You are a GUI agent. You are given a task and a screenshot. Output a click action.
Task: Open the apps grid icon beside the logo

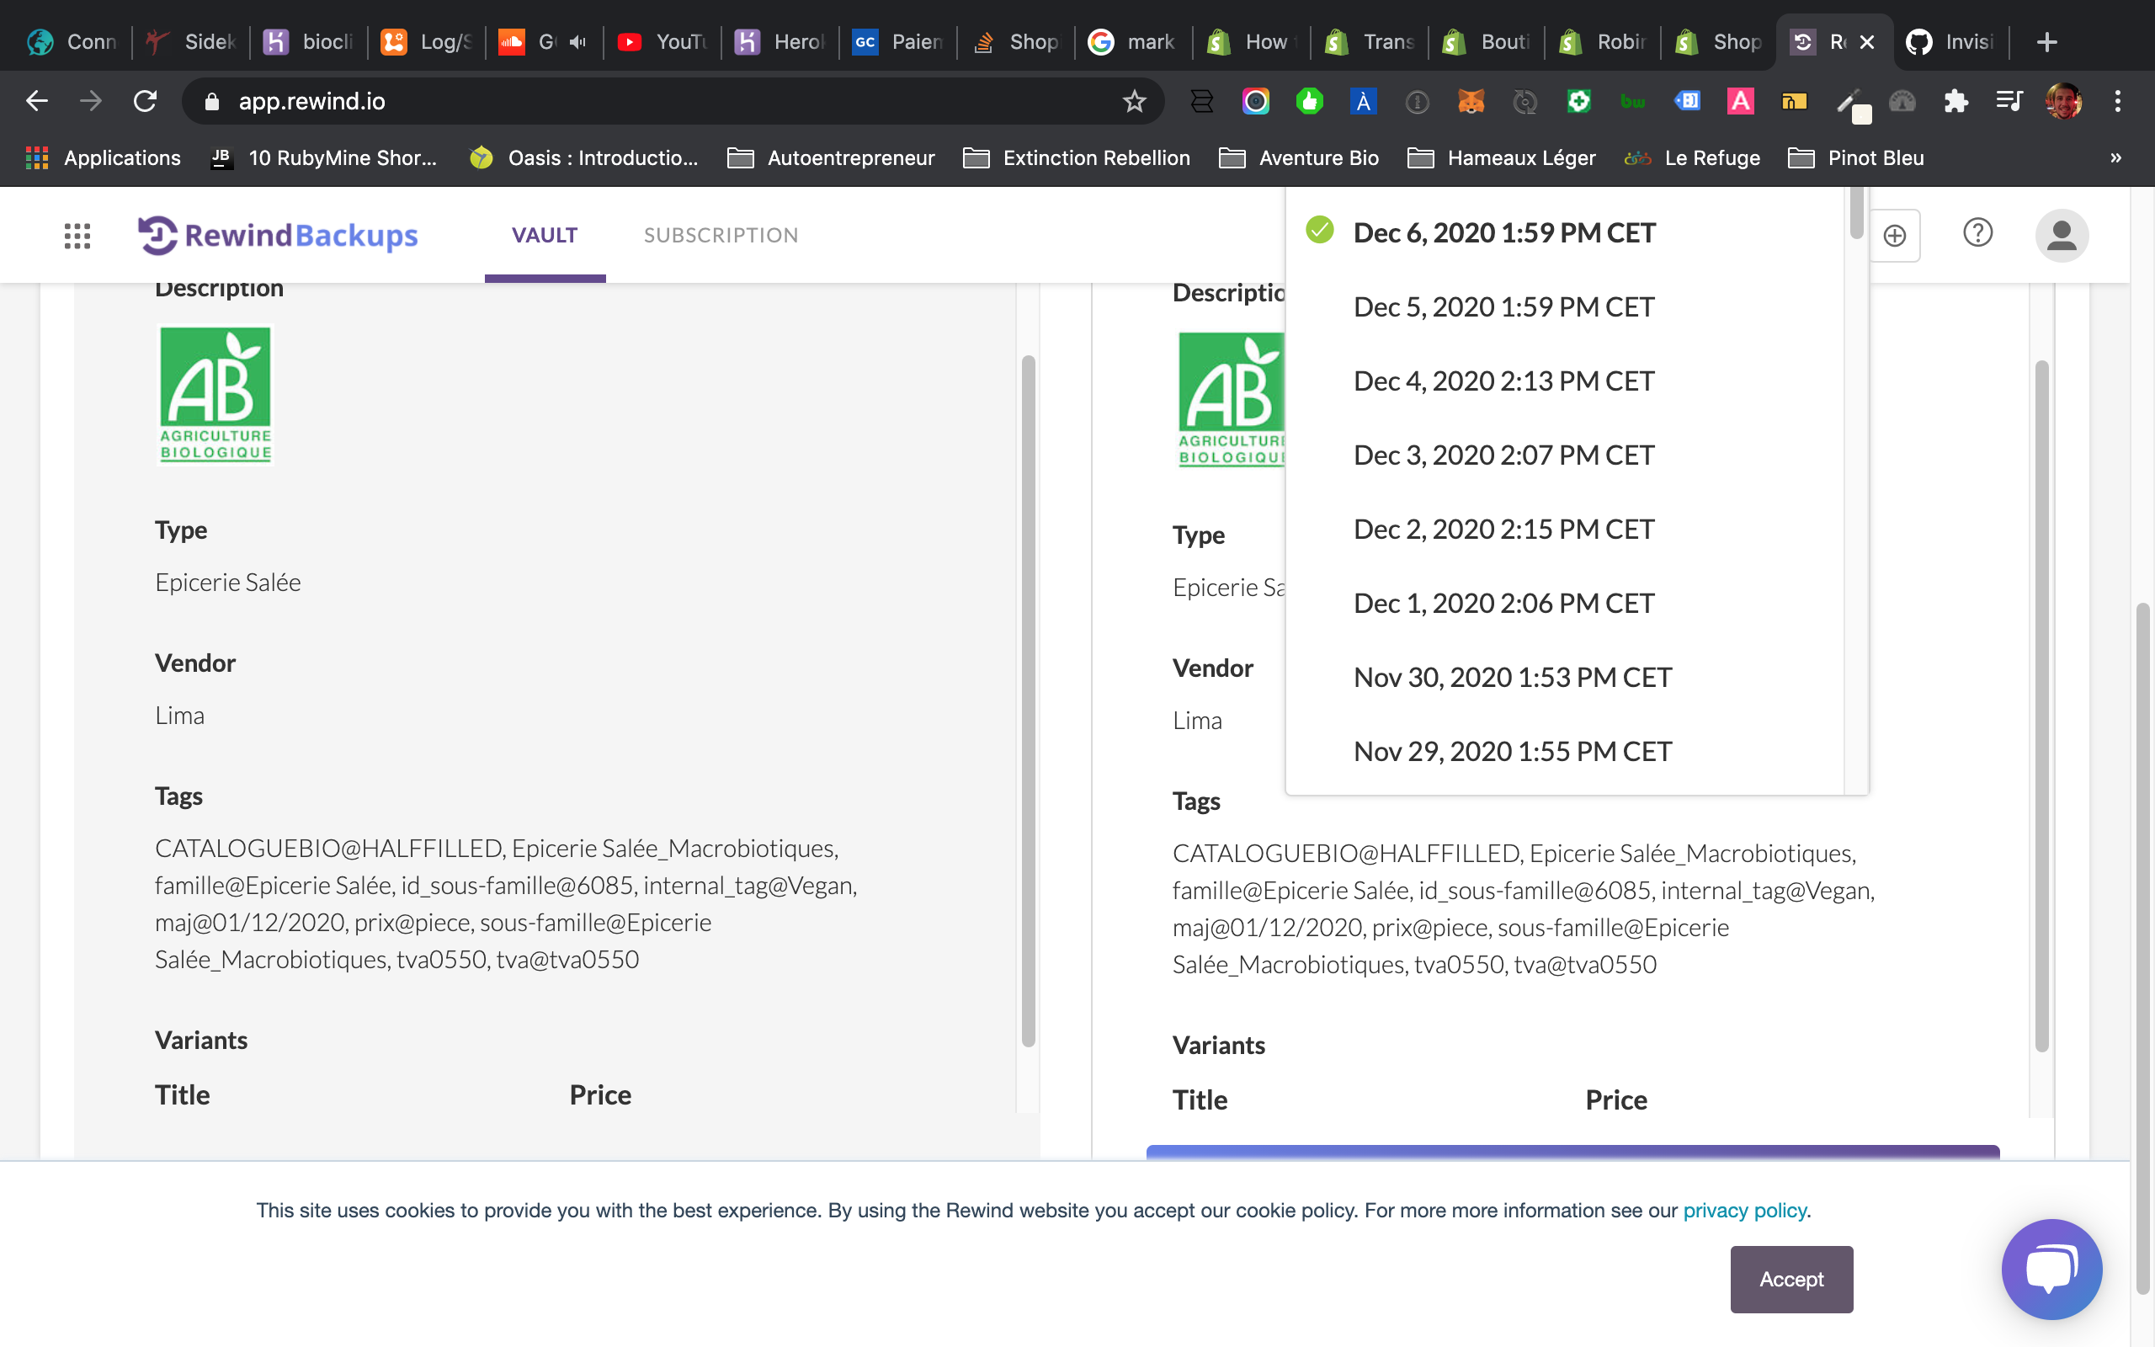(77, 234)
